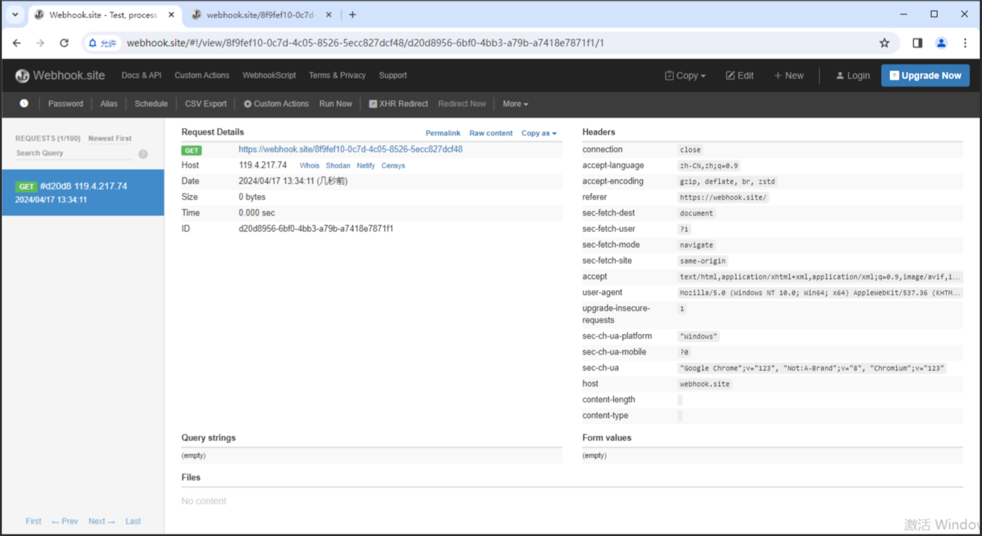The width and height of the screenshot is (982, 536).
Task: Click the sec-ch-ua header value
Action: click(x=812, y=368)
